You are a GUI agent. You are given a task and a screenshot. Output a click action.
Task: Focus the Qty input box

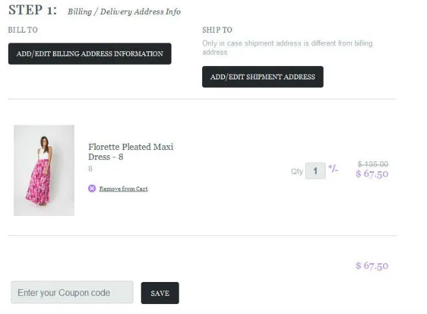click(x=315, y=171)
